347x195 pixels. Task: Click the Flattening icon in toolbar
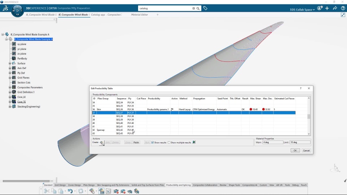108,191
